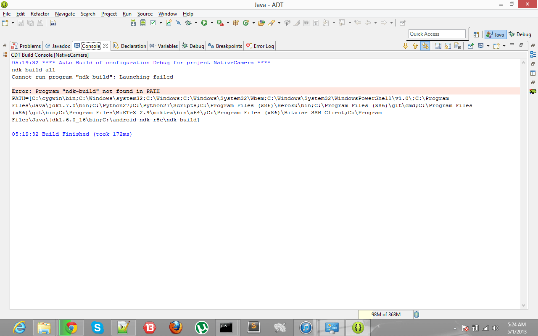Expand the Run button dropdown arrow
The height and width of the screenshot is (336, 538).
coord(212,23)
